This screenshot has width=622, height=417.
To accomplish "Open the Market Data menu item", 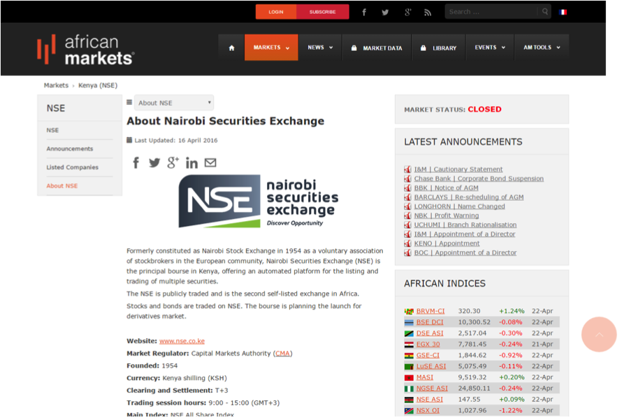I will [x=377, y=48].
